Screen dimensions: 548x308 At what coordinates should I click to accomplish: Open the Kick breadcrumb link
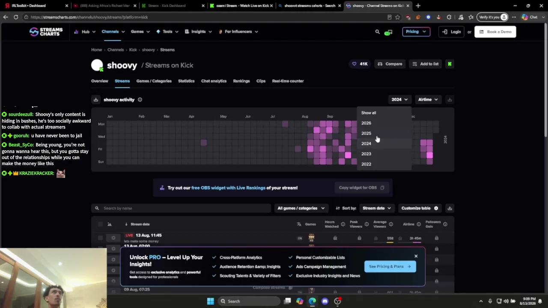click(x=133, y=50)
